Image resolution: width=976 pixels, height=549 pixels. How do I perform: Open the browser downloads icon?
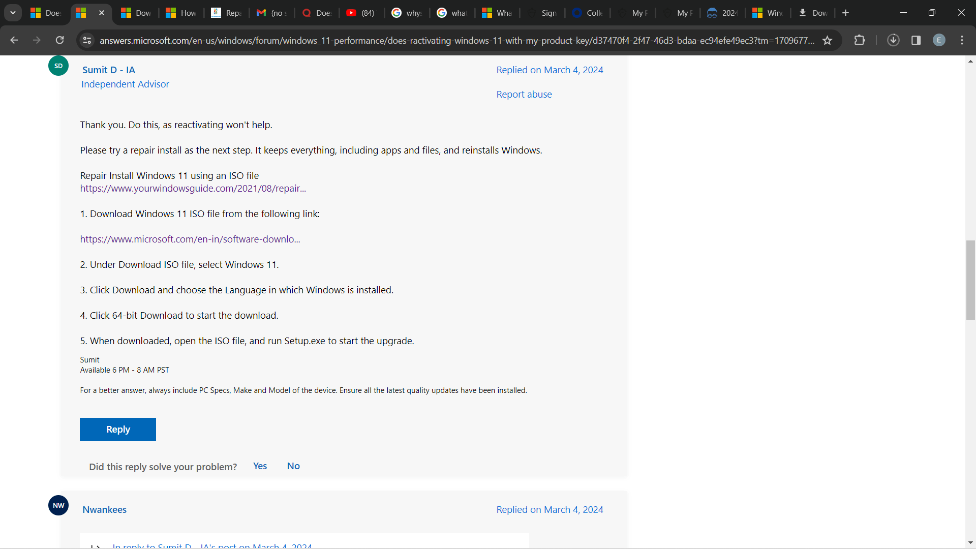[893, 40]
